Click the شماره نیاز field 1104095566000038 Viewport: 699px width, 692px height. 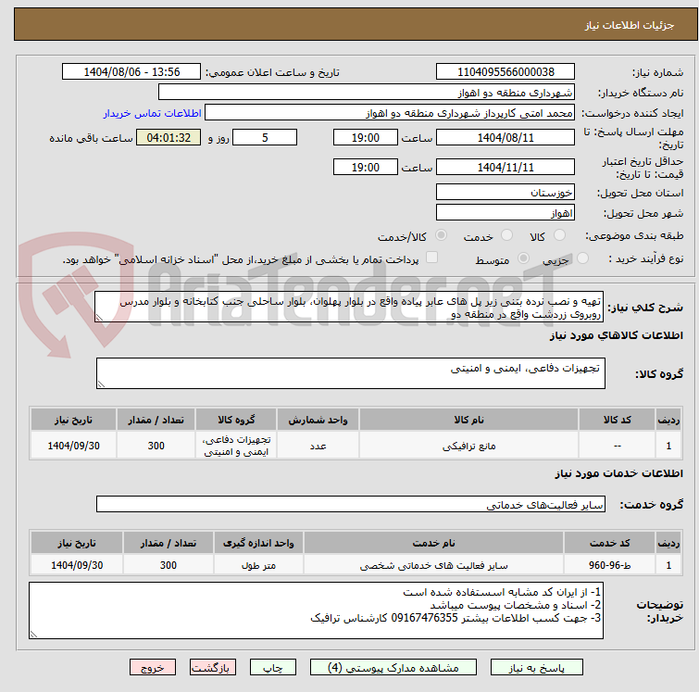tap(506, 72)
